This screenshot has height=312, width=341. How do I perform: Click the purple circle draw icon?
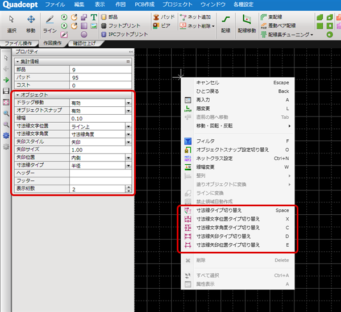coord(84,34)
